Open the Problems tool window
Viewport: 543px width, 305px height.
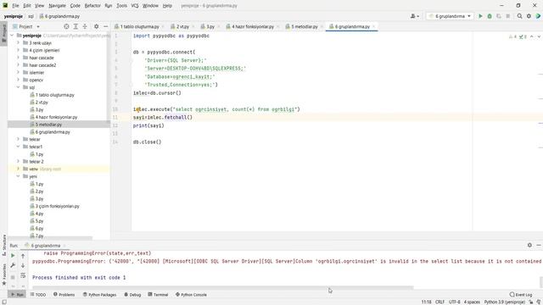(64, 295)
